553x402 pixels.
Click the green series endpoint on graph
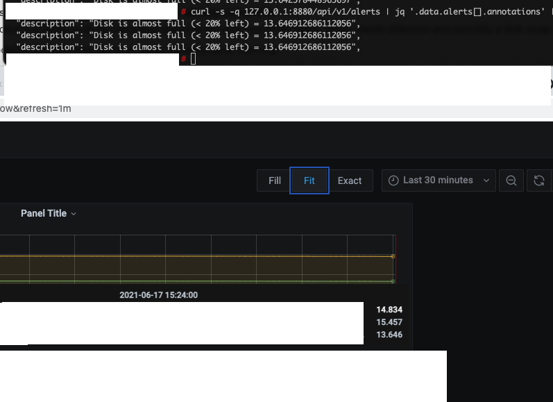pyautogui.click(x=393, y=281)
